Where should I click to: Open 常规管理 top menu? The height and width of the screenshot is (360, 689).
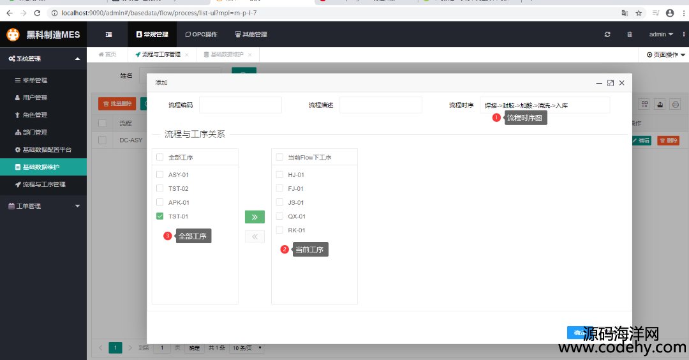click(x=152, y=34)
